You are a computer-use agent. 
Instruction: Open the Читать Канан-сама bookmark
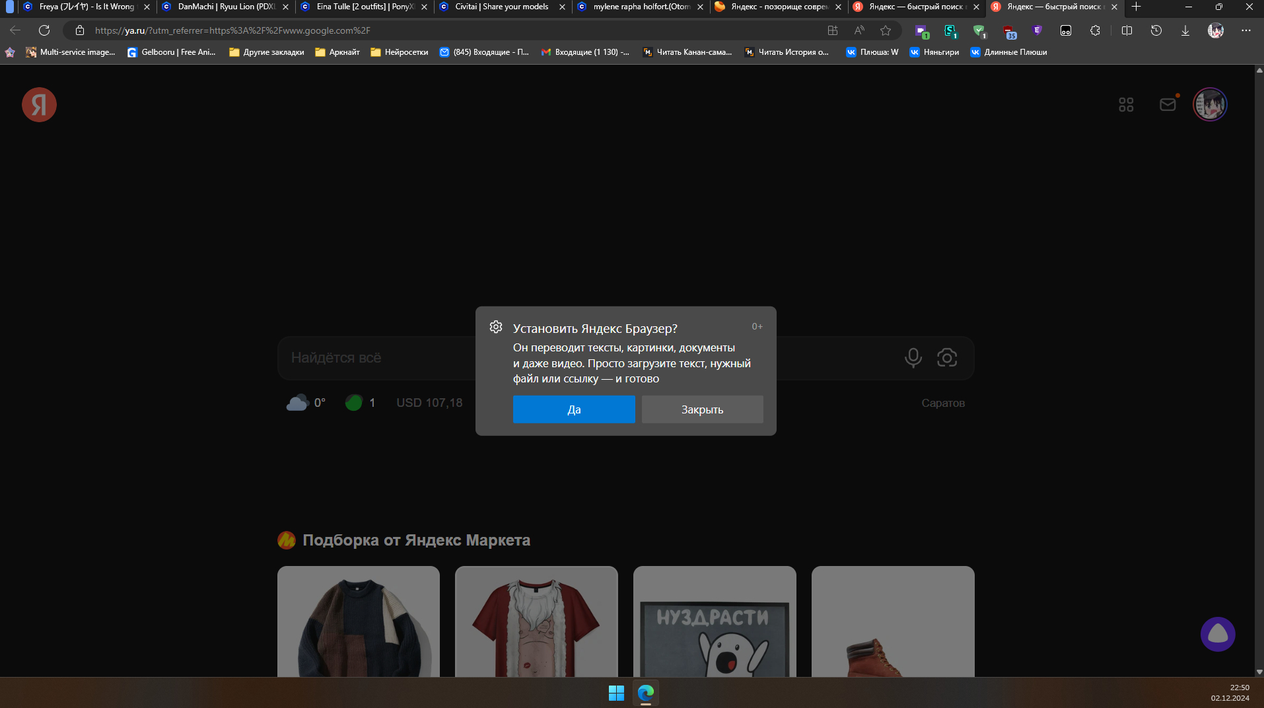tap(687, 52)
